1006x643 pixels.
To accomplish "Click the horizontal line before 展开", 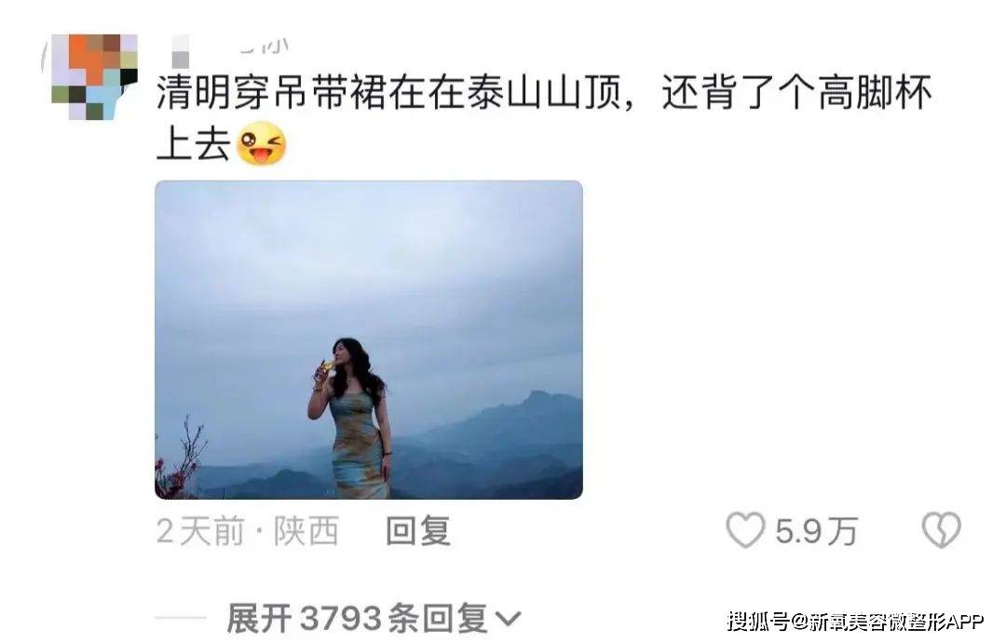I will click(181, 619).
